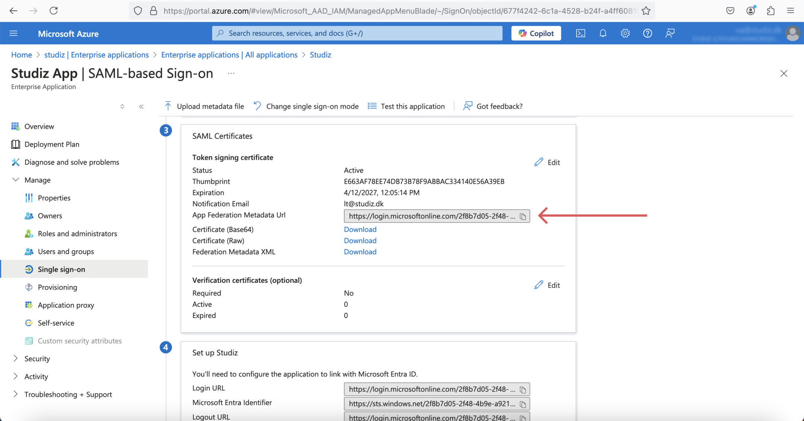
Task: Click Change single sign-on mode
Action: click(x=306, y=106)
